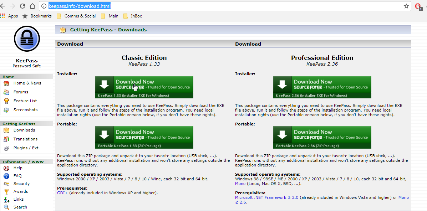The width and height of the screenshot is (427, 211).
Task: Open the Translations page
Action: click(x=25, y=139)
